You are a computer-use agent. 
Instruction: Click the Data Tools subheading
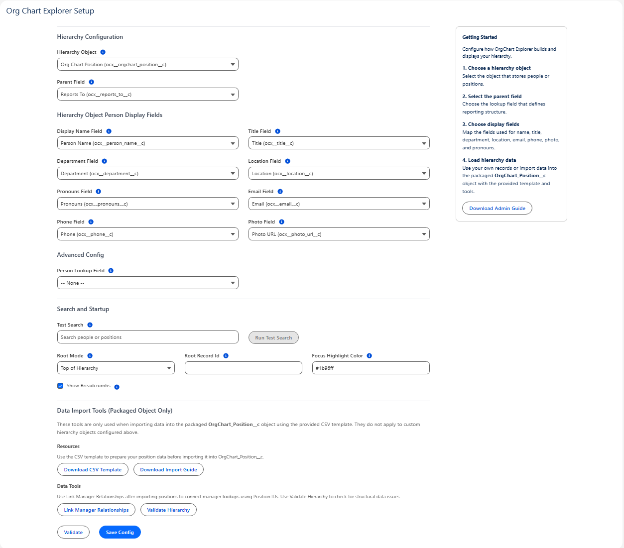[69, 486]
